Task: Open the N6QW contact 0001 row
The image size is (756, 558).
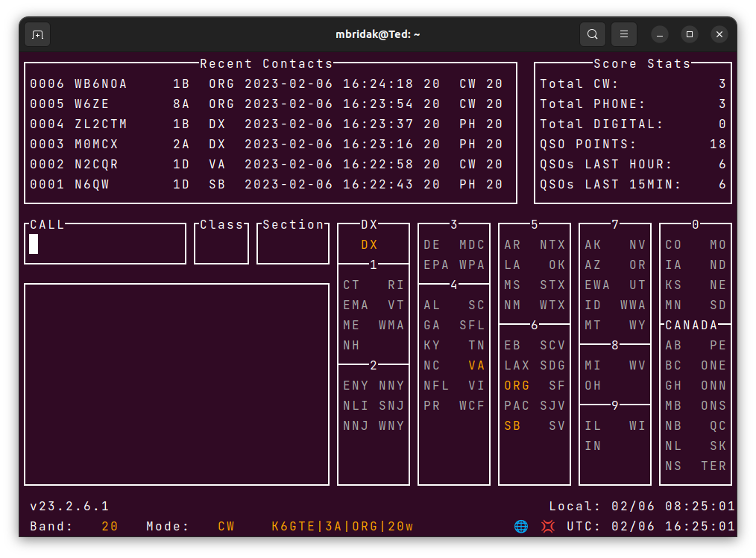Action: 267,185
